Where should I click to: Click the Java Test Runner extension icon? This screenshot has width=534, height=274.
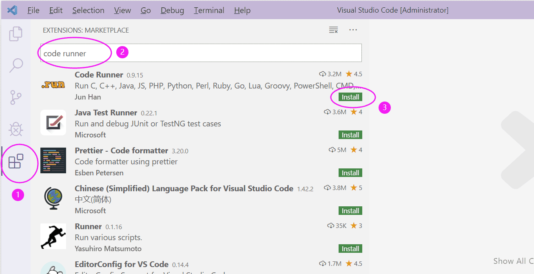coord(53,123)
